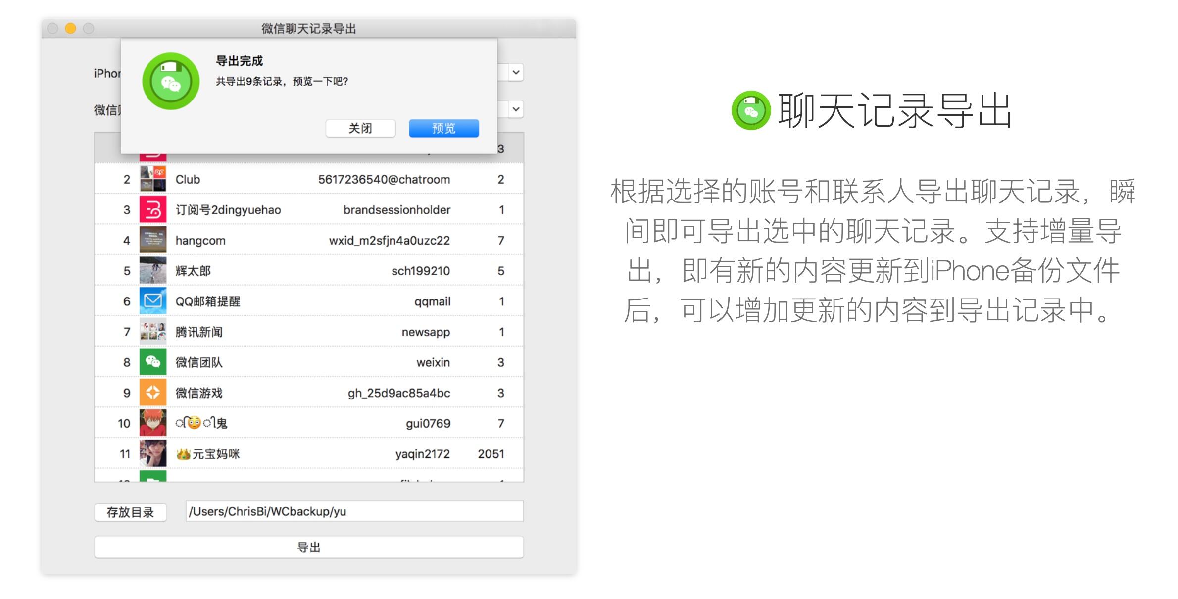
Task: Select the Club group avatar
Action: [153, 179]
